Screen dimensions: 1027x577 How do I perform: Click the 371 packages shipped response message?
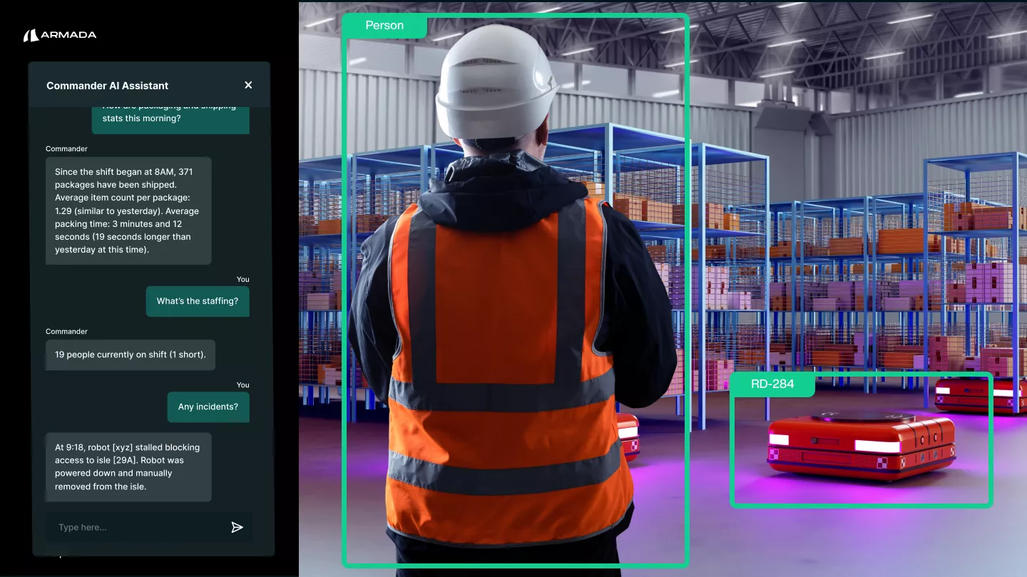(x=128, y=210)
